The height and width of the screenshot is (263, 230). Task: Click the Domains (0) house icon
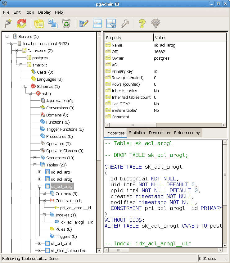[x=43, y=115]
